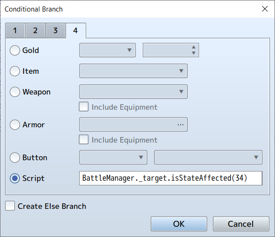Click the Script text input field

[171, 178]
